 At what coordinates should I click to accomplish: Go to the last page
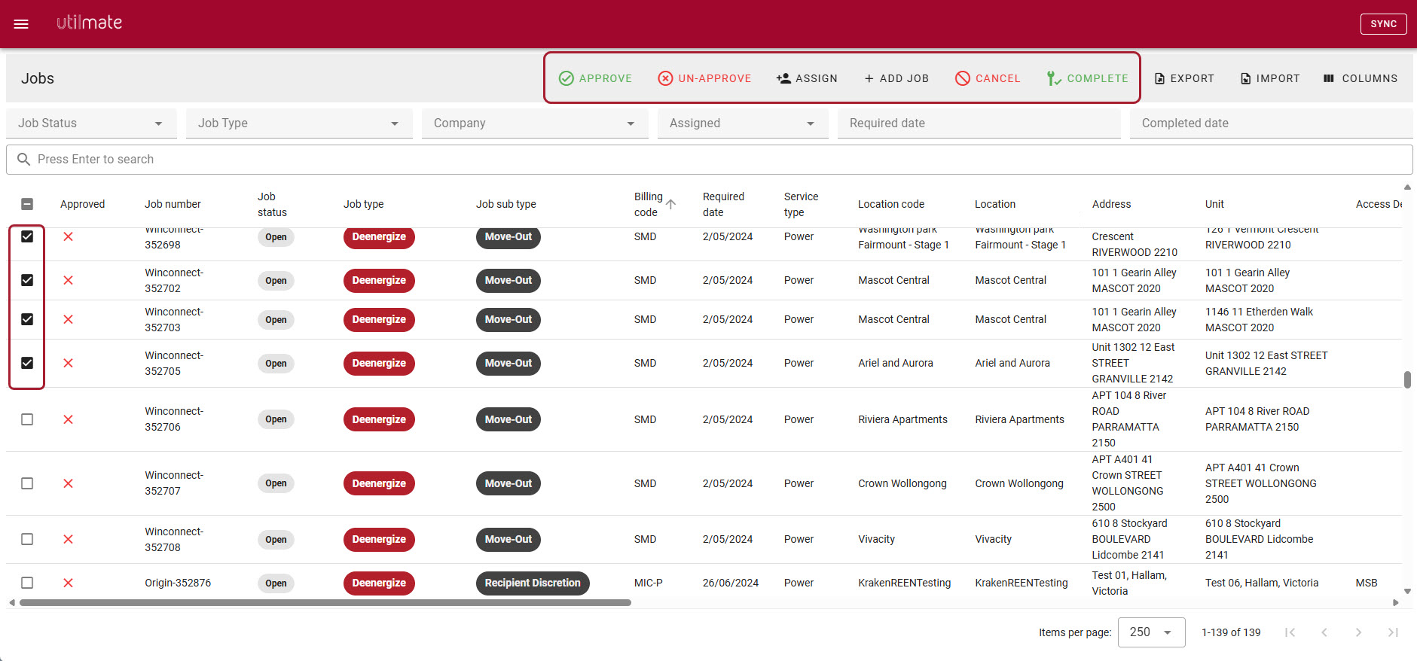pyautogui.click(x=1393, y=632)
